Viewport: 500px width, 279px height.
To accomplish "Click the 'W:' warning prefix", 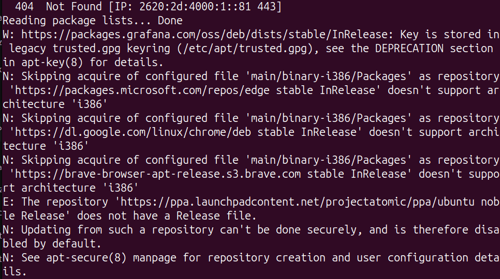I will (8, 35).
